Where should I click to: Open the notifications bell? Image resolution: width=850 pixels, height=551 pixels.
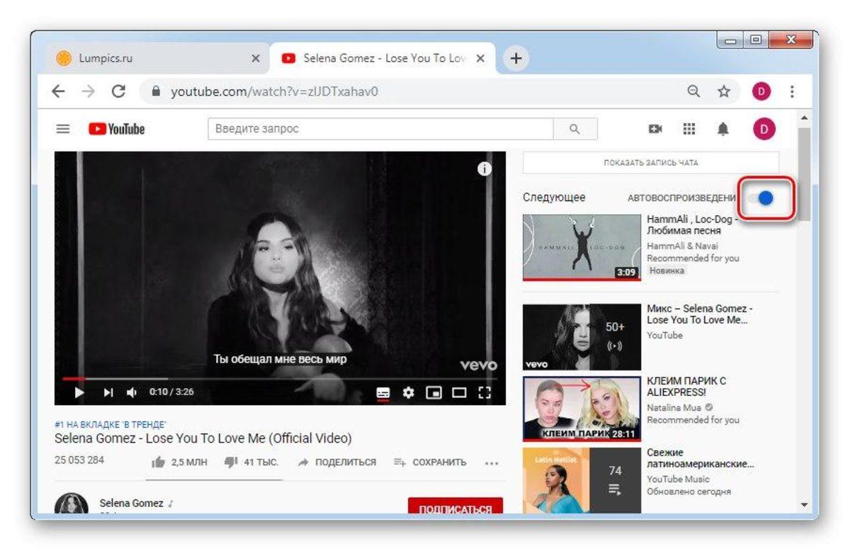pos(723,129)
